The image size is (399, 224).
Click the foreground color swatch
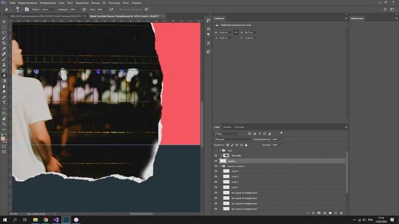tap(2, 139)
